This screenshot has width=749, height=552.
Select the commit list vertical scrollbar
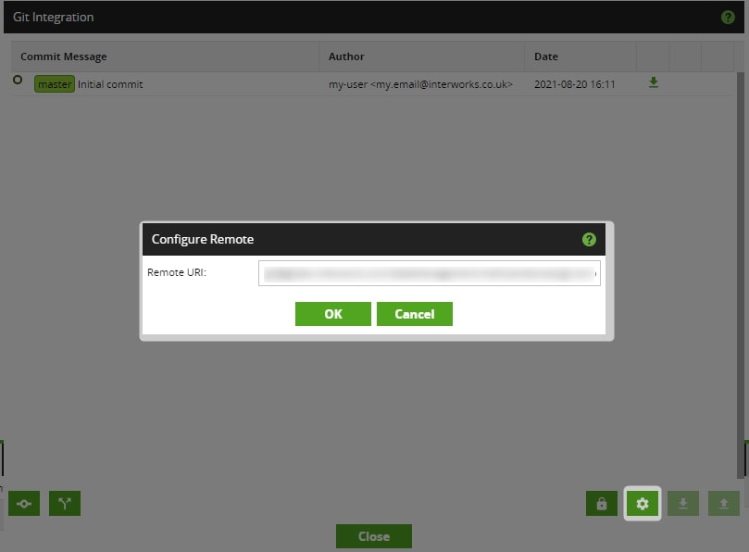(741, 275)
